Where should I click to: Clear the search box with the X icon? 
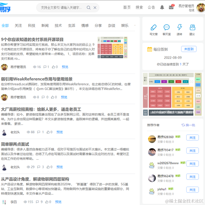(95, 8)
